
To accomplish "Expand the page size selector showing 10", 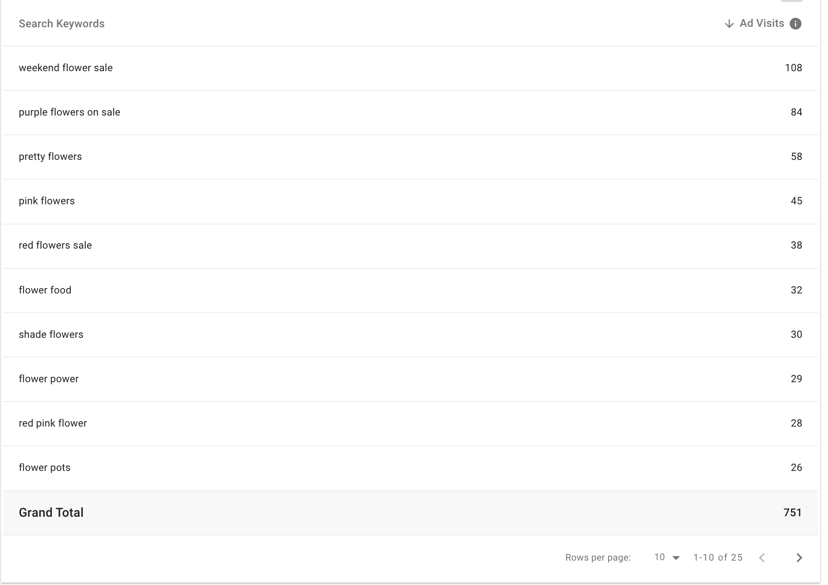I will coord(666,557).
